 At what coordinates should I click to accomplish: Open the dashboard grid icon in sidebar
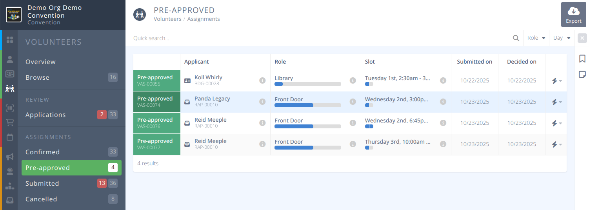pos(10,40)
